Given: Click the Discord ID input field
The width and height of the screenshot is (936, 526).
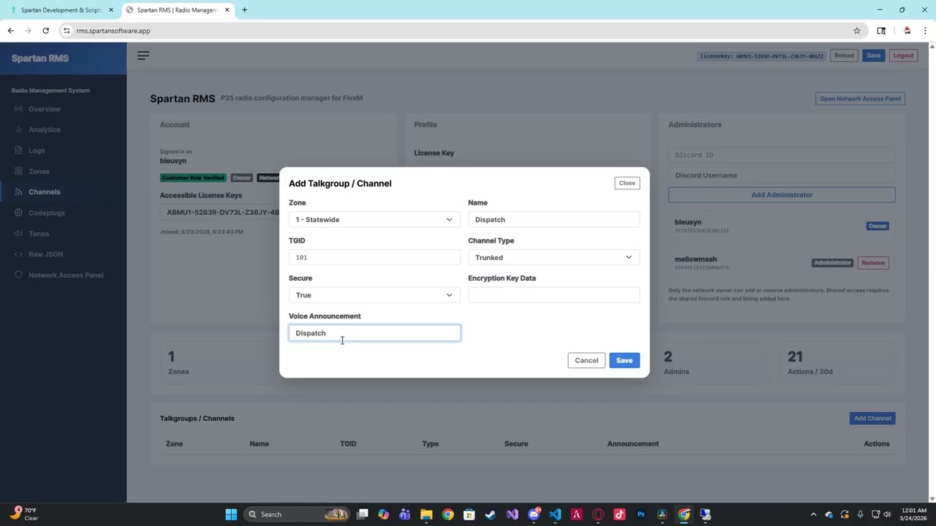Looking at the screenshot, I should (x=782, y=155).
